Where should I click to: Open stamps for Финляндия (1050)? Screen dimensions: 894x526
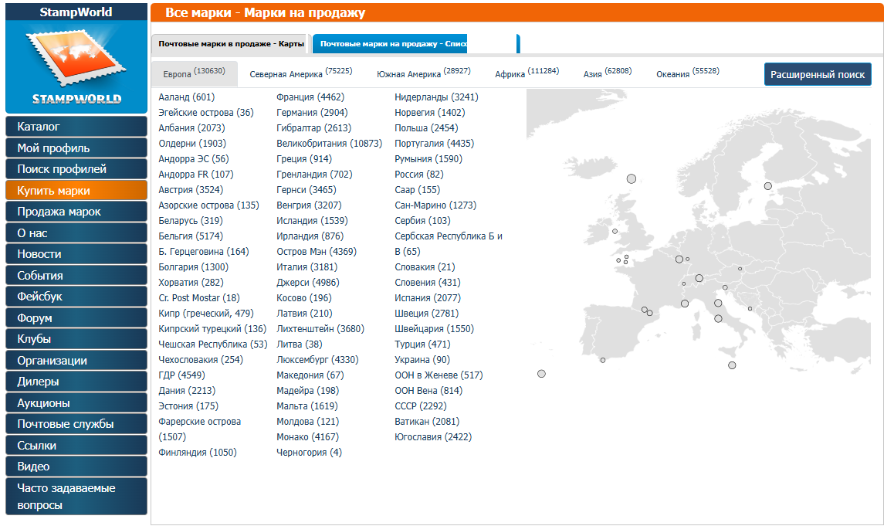tap(198, 453)
